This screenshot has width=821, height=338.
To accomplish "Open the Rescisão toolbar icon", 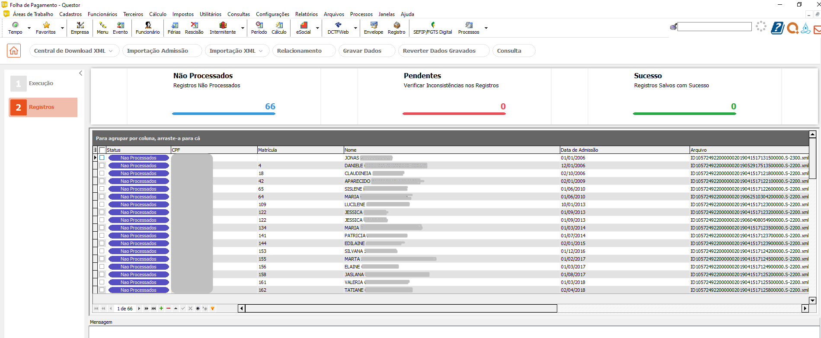I will click(x=194, y=28).
